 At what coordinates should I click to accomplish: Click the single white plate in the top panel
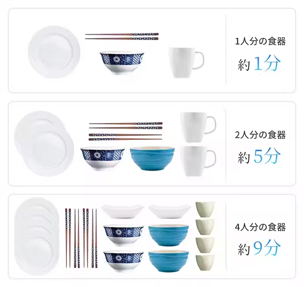(54, 52)
